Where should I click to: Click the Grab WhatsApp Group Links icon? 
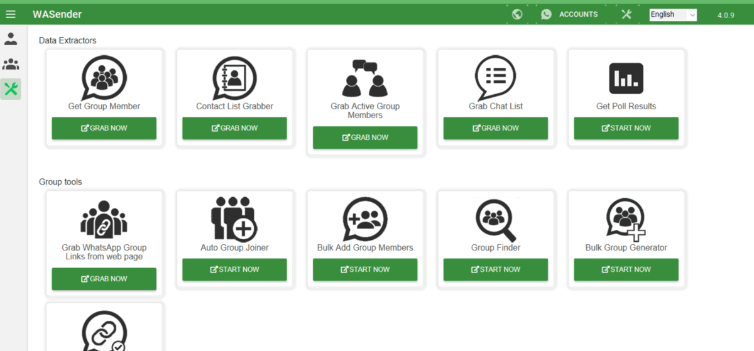104,220
